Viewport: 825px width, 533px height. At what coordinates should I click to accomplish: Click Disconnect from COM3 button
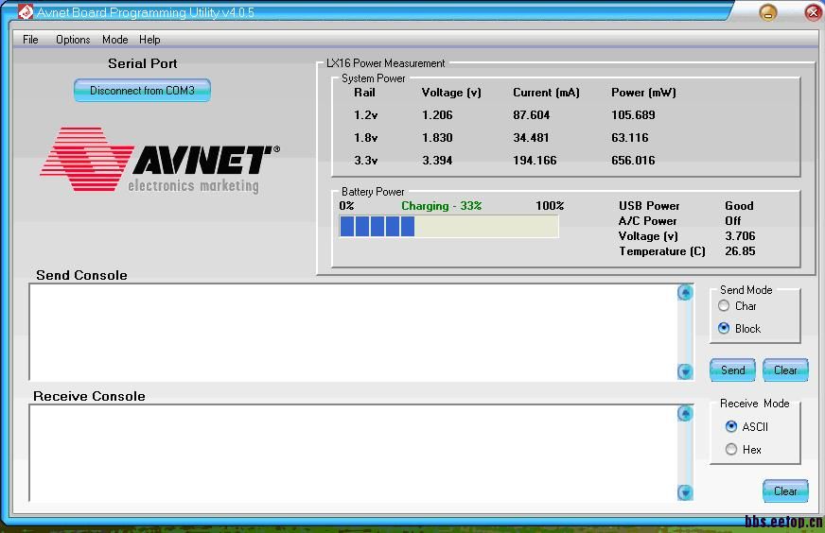(x=142, y=91)
